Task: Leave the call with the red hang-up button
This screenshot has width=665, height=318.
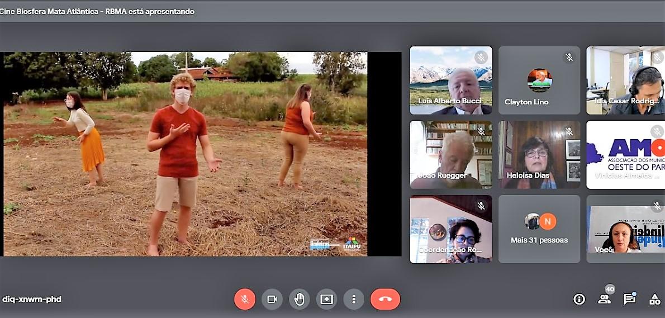Action: tap(385, 300)
